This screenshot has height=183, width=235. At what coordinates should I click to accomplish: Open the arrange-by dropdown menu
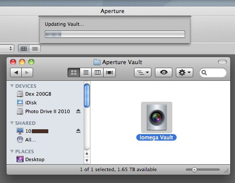(x=143, y=73)
